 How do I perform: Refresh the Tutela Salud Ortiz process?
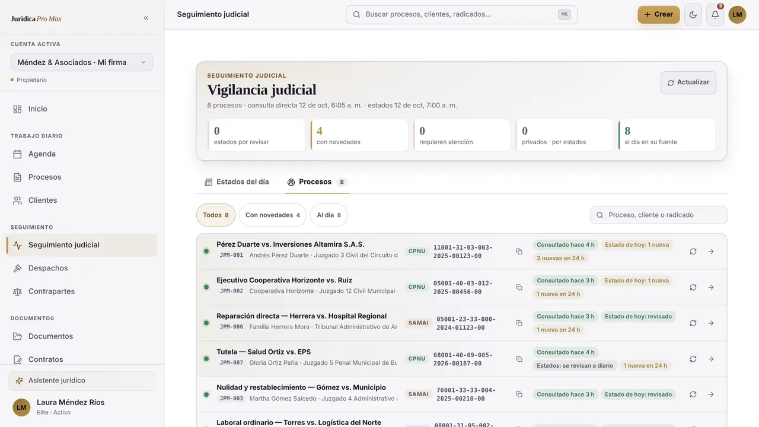pyautogui.click(x=693, y=359)
